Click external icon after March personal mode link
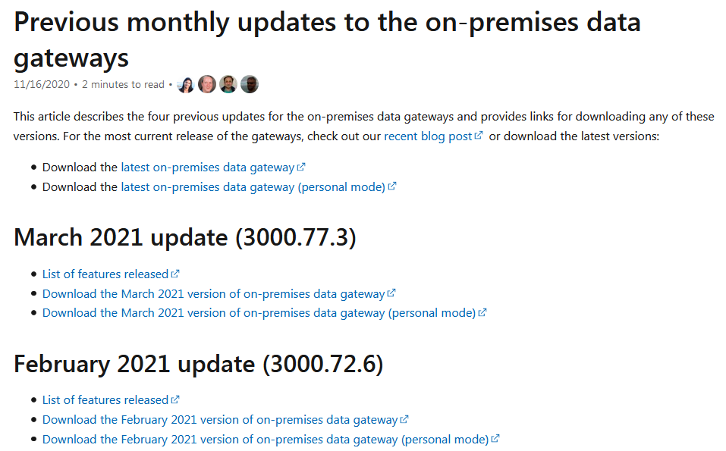This screenshot has height=451, width=726. pyautogui.click(x=482, y=313)
